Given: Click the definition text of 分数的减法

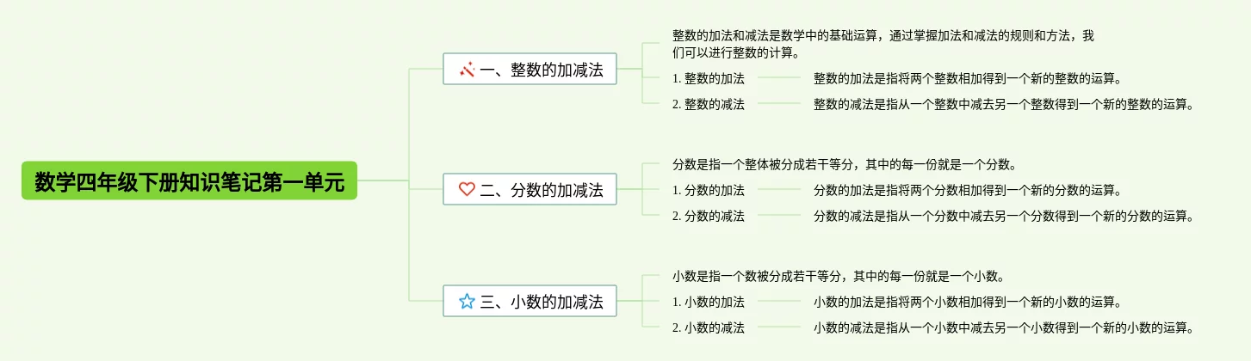Looking at the screenshot, I should point(1004,216).
